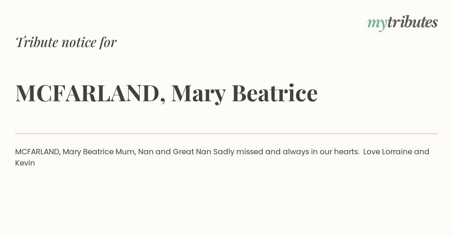Click the "Tribute notice for" heading

tap(66, 42)
